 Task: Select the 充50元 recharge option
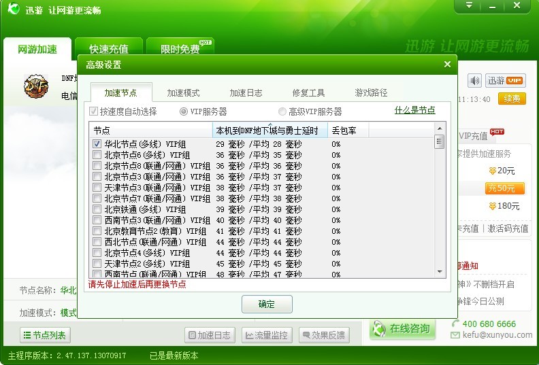505,188
